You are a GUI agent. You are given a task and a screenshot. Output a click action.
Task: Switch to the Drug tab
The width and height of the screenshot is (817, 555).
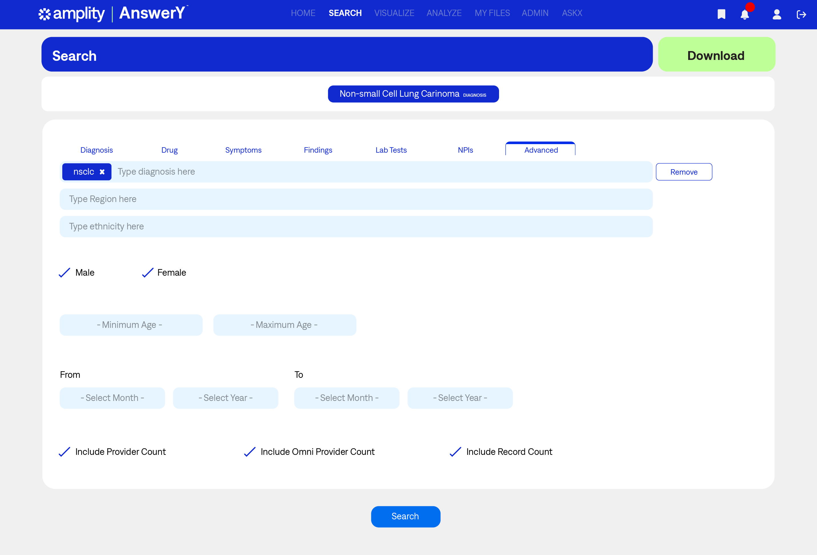[x=169, y=150]
